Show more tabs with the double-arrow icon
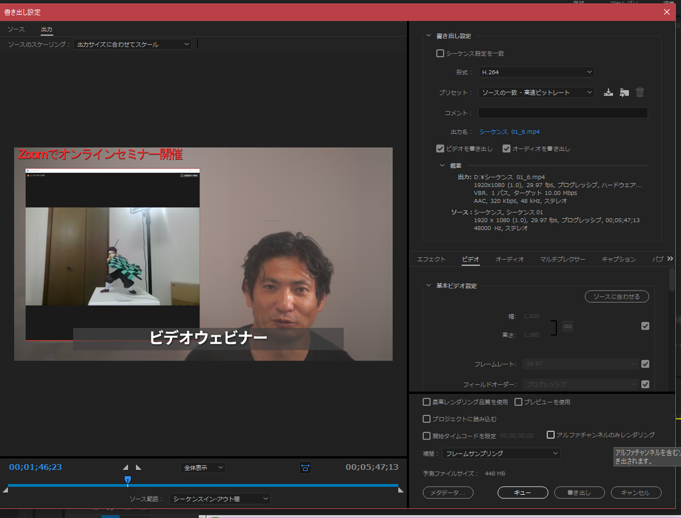681x518 pixels. click(x=670, y=258)
